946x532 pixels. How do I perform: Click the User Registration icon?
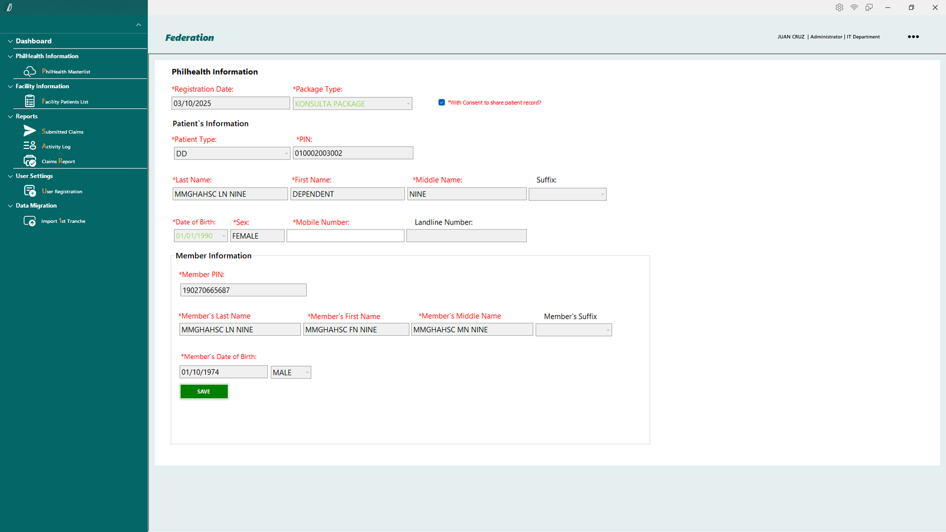tap(30, 191)
